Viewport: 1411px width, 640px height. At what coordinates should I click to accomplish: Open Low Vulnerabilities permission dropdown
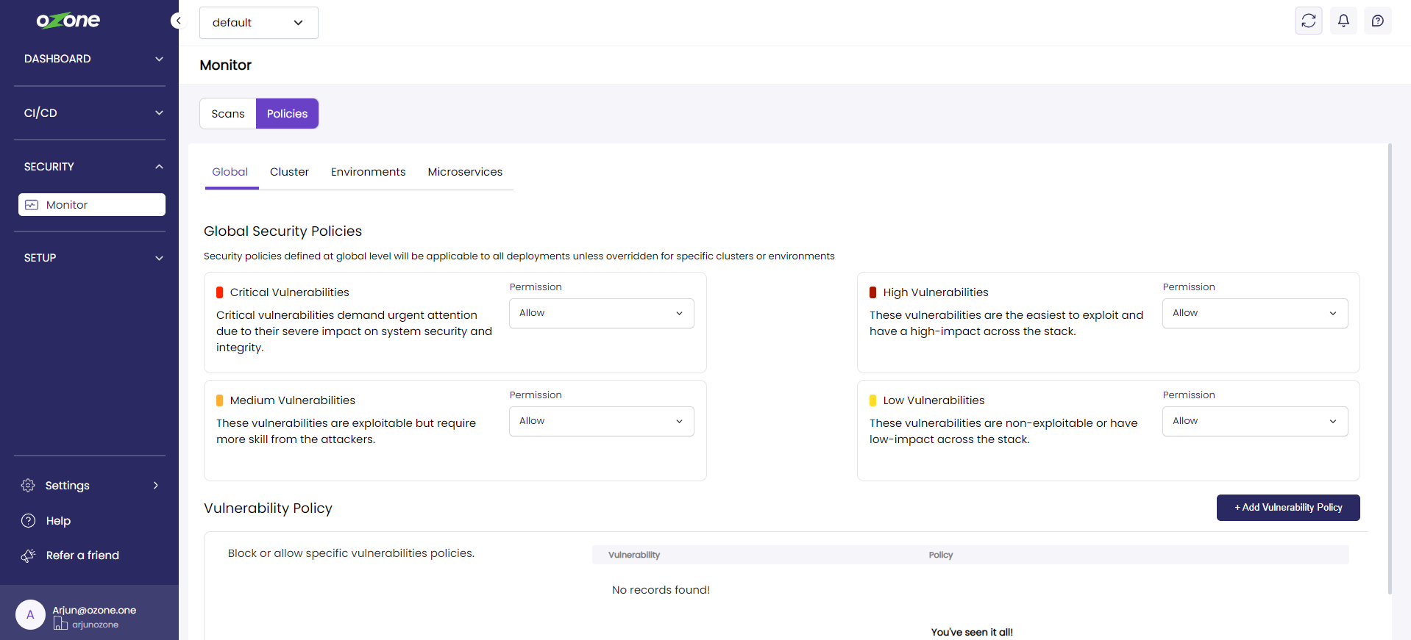click(x=1254, y=421)
